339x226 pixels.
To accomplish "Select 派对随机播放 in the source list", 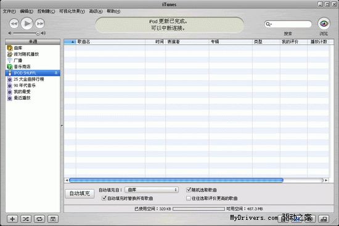I will coord(33,54).
